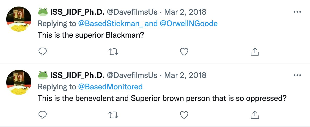Screen dimensions: 310x127
Task: Click @DavefilmsUs handle in the first tweet
Action: pyautogui.click(x=132, y=12)
